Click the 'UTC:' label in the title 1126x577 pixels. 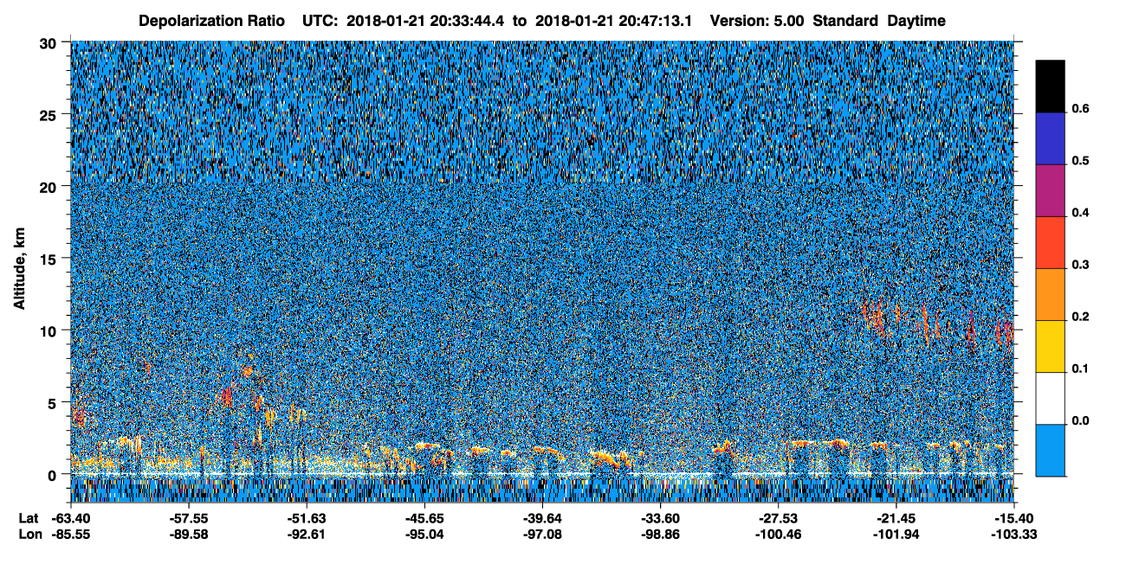point(320,20)
